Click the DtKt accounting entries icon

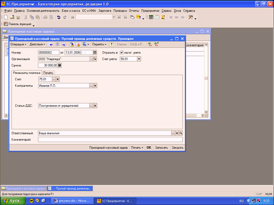(x=150, y=44)
